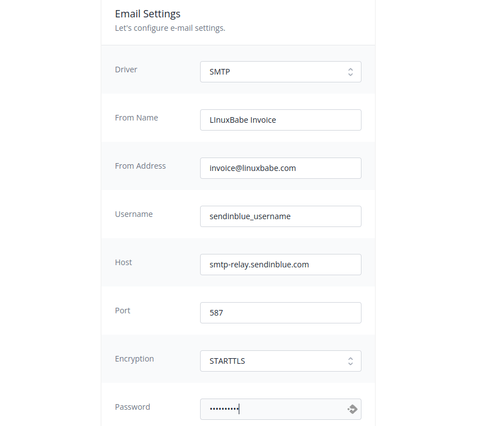
Task: Focus the Port field containing 587
Action: (280, 313)
